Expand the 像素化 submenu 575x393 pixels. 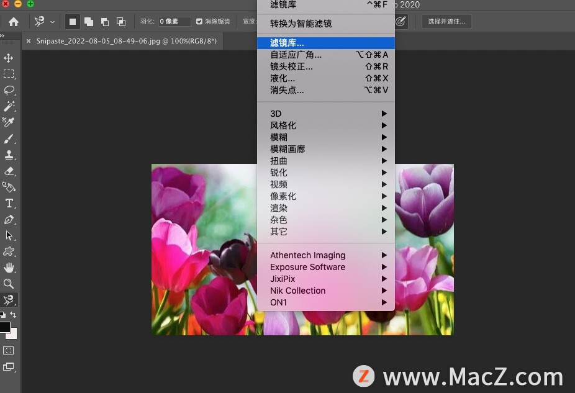pyautogui.click(x=326, y=196)
